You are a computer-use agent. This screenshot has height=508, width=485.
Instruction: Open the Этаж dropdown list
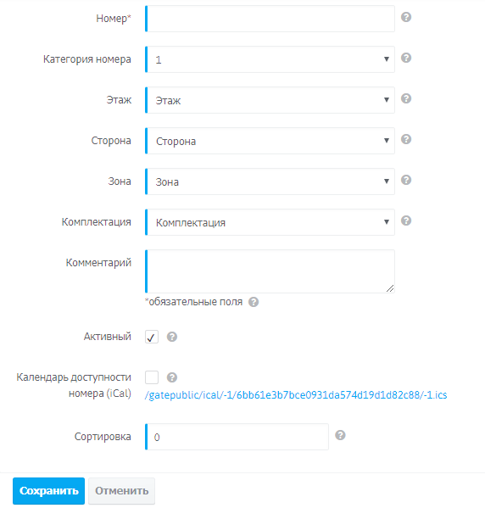270,100
